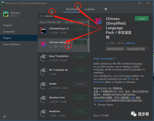Click the large Chinese pack icon in the details pane
This screenshot has height=121, width=154.
click(x=98, y=21)
